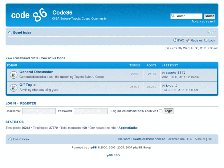
Task: Click the LAST POST column header
Action: click(x=170, y=65)
